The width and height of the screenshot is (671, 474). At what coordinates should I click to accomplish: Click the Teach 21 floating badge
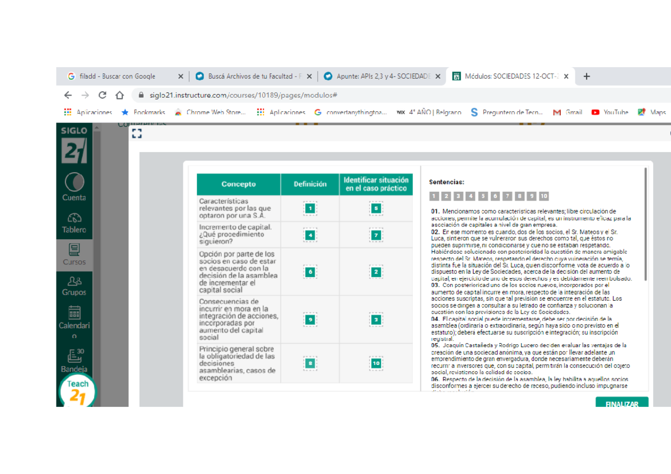point(78,391)
